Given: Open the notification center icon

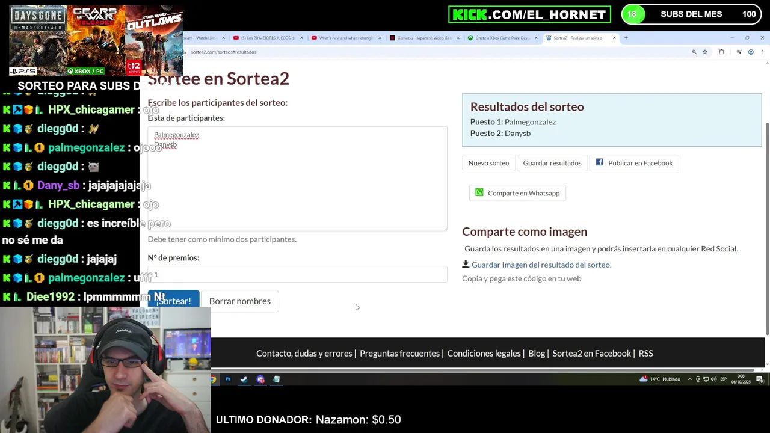Looking at the screenshot, I should coord(760,379).
